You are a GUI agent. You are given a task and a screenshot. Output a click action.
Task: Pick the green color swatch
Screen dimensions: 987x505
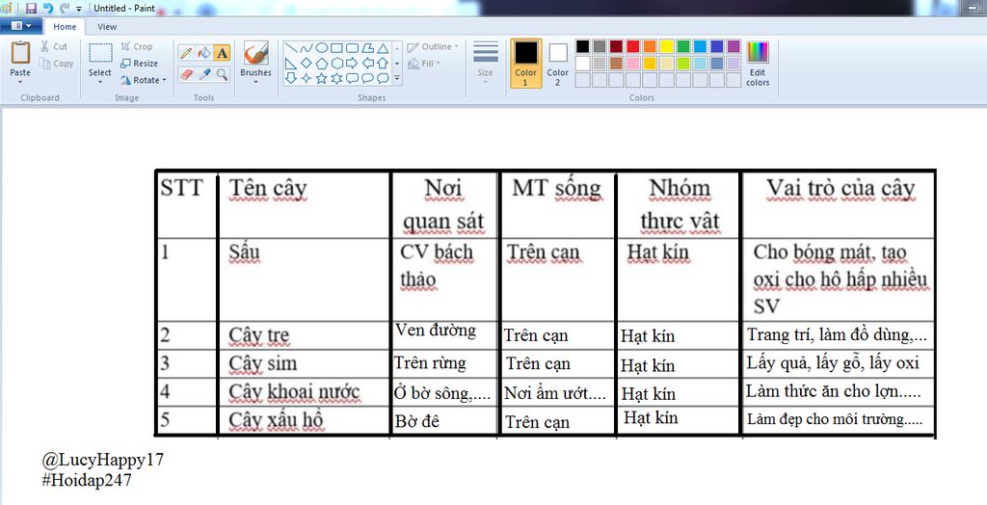tap(683, 46)
